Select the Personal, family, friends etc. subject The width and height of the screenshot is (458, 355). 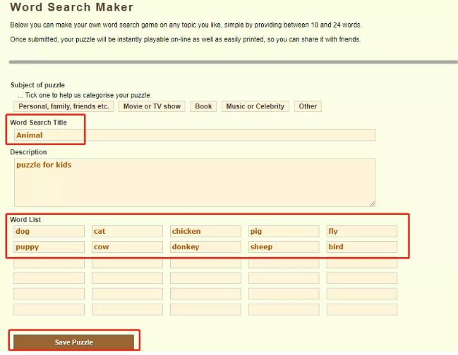pos(64,106)
